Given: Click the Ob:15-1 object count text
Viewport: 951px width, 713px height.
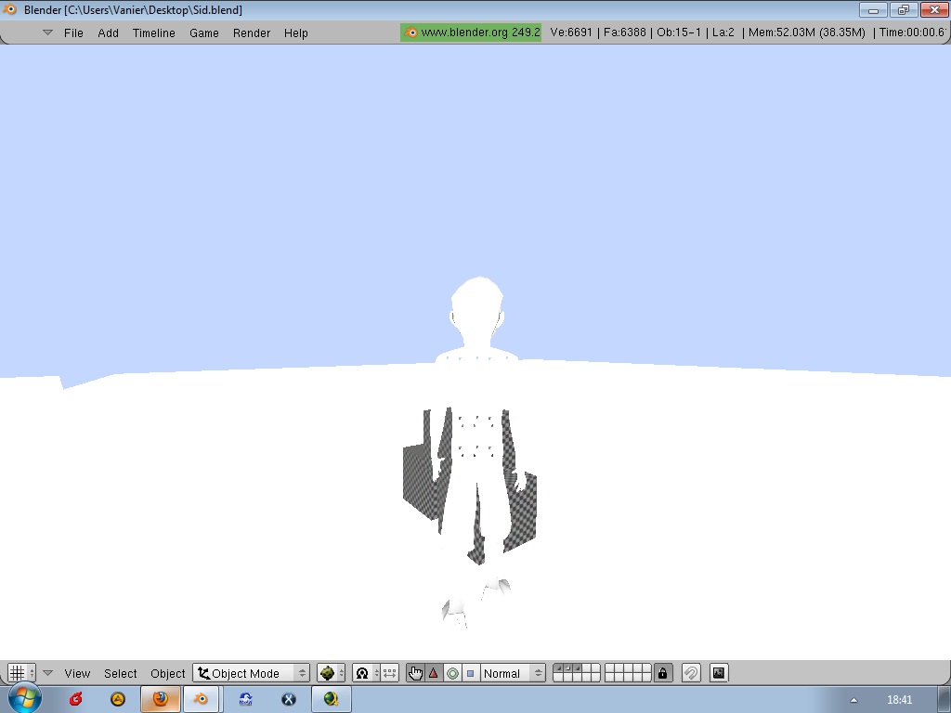Looking at the screenshot, I should point(679,32).
